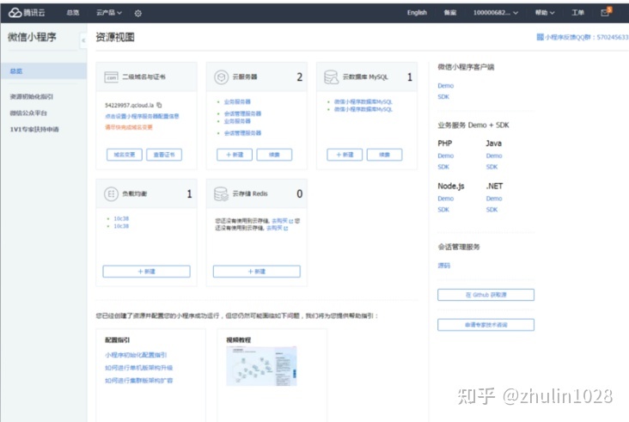Click the orange domain change warning text
629x422 pixels.
pyautogui.click(x=129, y=127)
